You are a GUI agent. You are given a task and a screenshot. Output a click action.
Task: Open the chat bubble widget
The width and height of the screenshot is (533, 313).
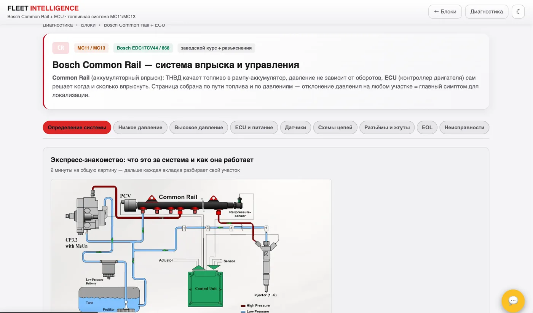(513, 301)
